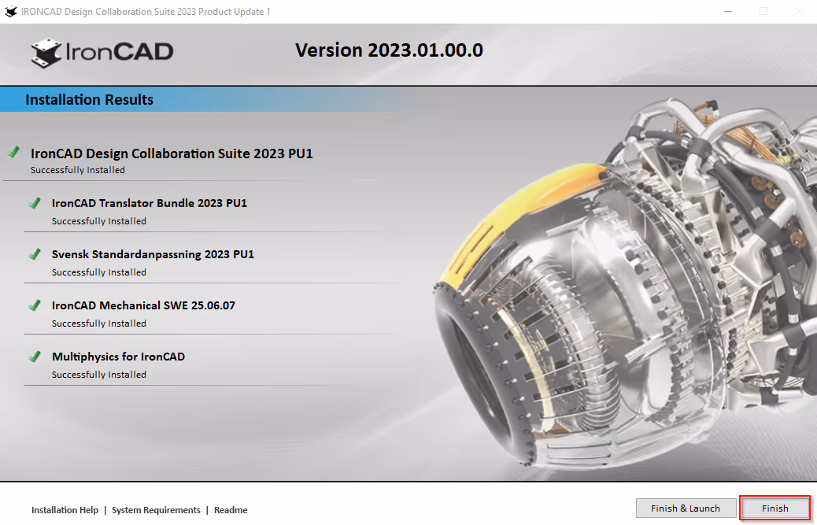Click the IronCAD icon in title bar
Viewport: 817px width, 525px height.
[x=10, y=12]
